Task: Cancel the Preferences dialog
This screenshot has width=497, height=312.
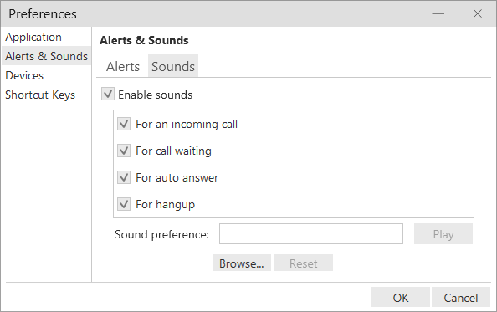Action: (x=461, y=297)
